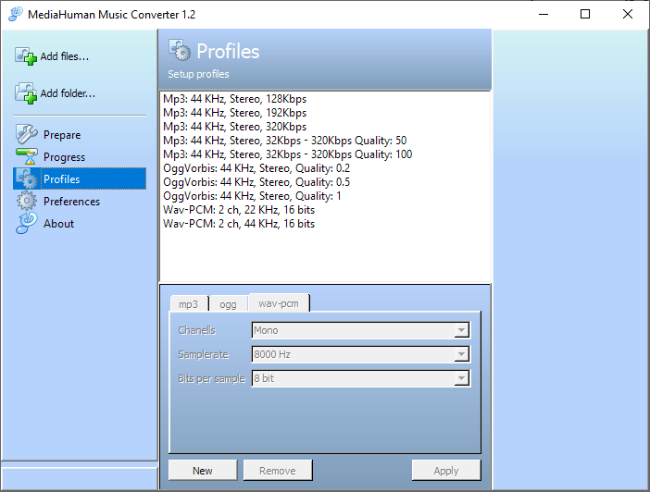The height and width of the screenshot is (492, 650).
Task: Open the Bits per sample dropdown
Action: (361, 378)
